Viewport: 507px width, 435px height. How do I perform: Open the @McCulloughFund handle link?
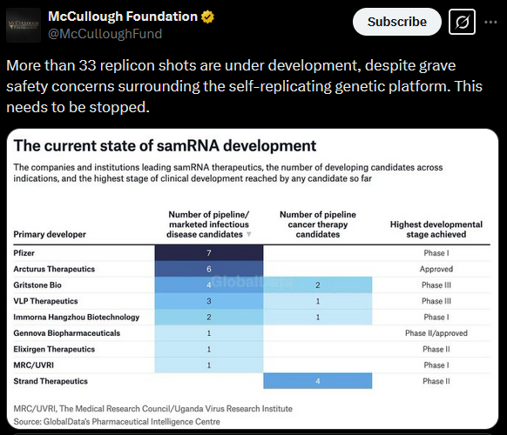point(105,34)
